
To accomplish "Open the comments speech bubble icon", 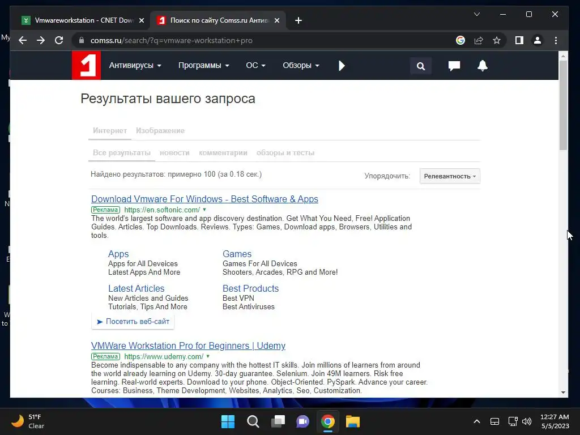I will click(454, 66).
